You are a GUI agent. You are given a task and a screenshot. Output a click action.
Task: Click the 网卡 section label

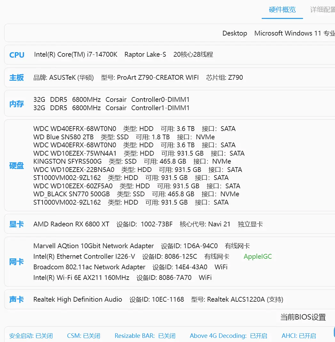click(x=17, y=262)
